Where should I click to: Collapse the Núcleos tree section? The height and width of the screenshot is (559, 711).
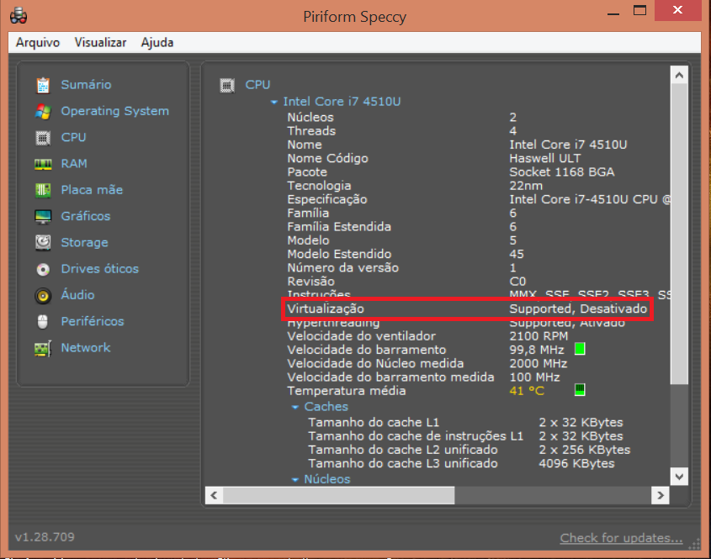[x=295, y=479]
